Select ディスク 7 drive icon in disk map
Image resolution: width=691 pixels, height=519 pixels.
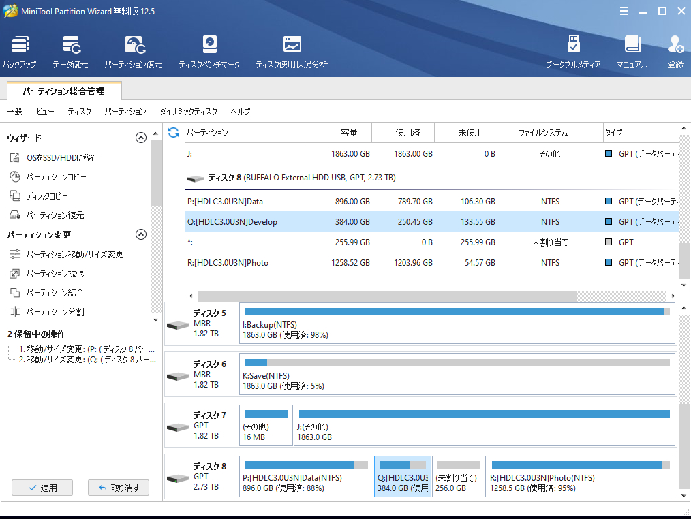pos(178,427)
